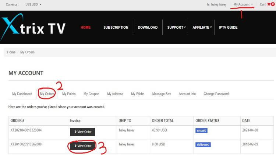View order XT2018020910562880
This screenshot has width=276, height=155.
(82, 146)
